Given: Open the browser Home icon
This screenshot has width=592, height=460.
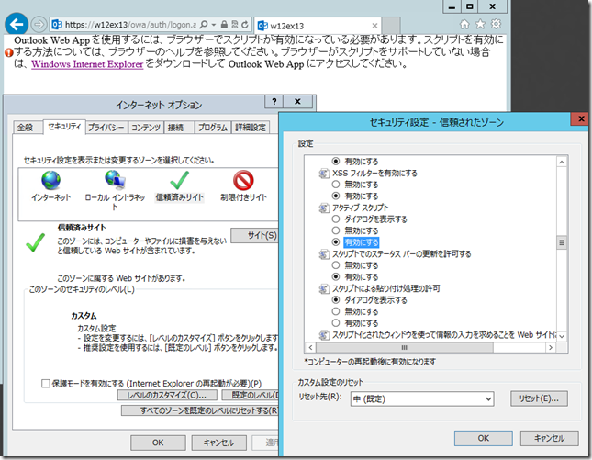Looking at the screenshot, I should tap(464, 25).
